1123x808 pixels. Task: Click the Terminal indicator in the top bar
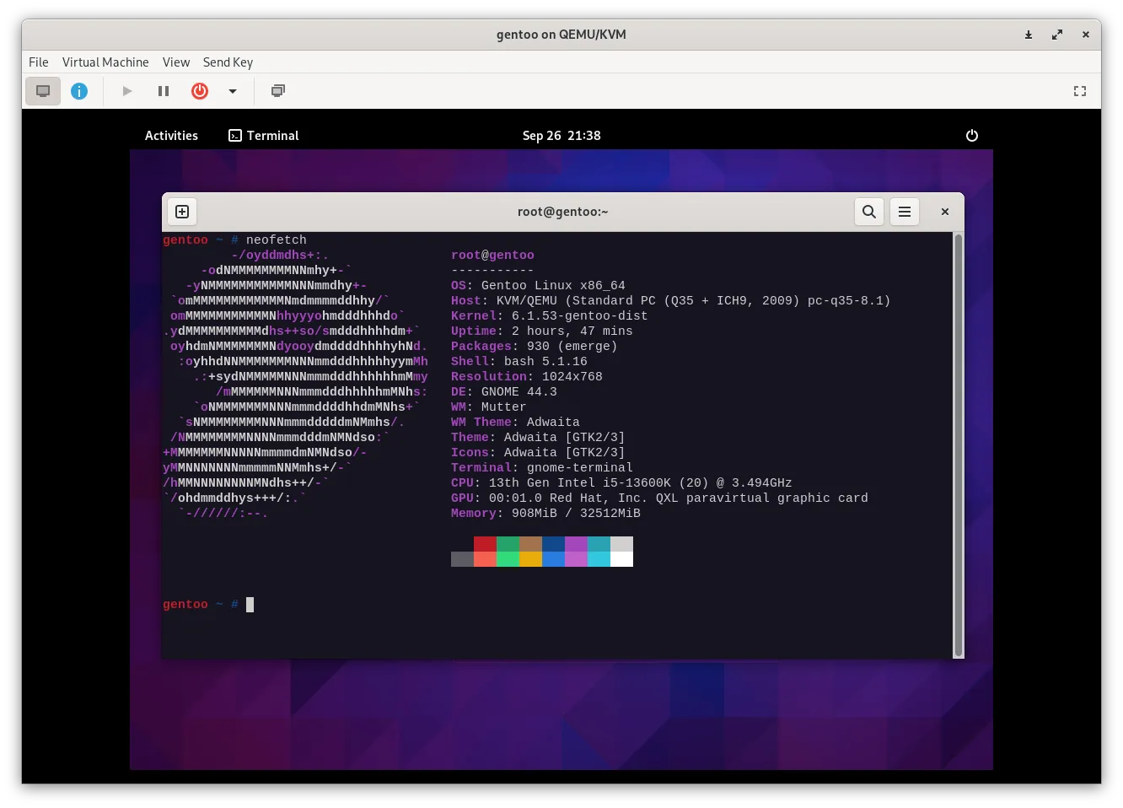tap(263, 135)
